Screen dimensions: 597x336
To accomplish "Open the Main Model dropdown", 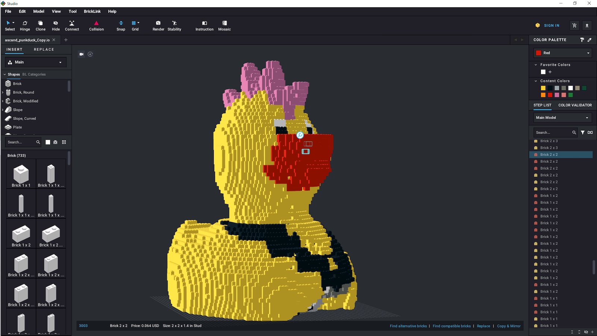I will tap(562, 118).
